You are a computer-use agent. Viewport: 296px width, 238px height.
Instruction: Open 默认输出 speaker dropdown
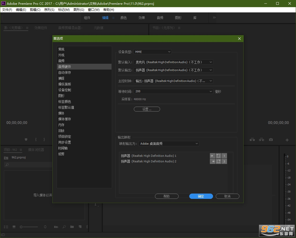(173, 70)
